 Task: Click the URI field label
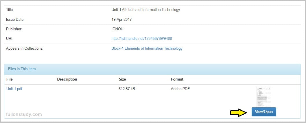(10, 39)
